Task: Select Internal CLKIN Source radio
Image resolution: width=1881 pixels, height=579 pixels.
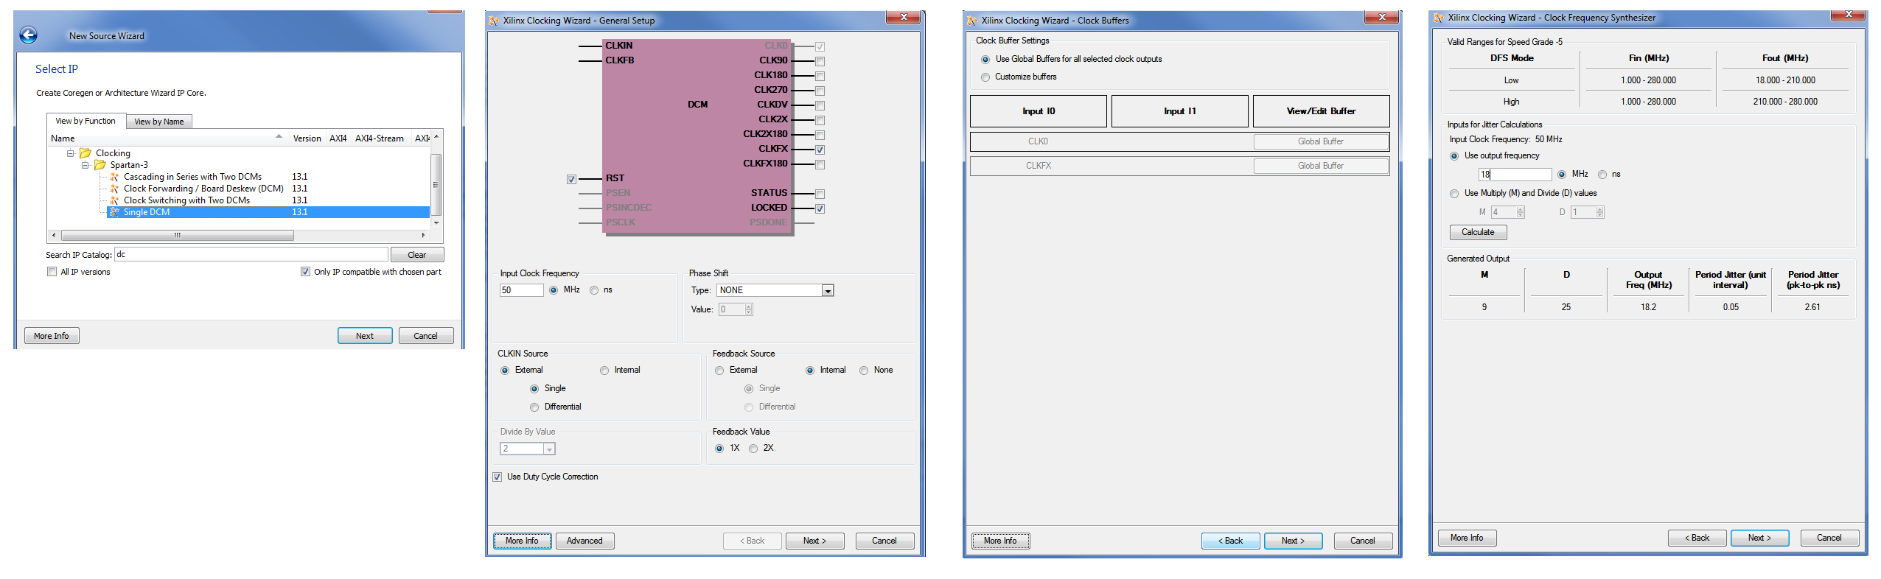Action: click(604, 371)
